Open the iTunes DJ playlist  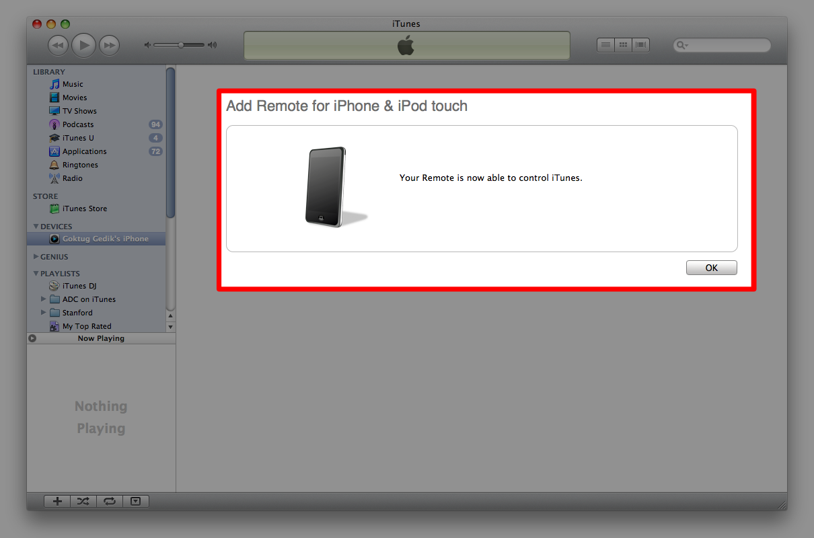(x=79, y=286)
